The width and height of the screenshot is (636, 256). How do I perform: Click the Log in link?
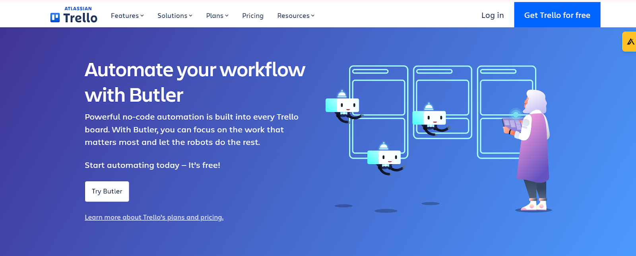[x=493, y=15]
